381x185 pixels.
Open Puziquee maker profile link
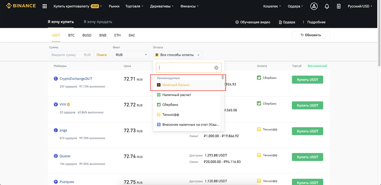67,182
